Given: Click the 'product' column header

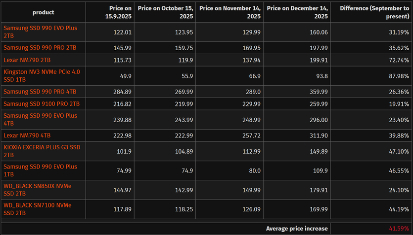Looking at the screenshot, I should (x=44, y=12).
